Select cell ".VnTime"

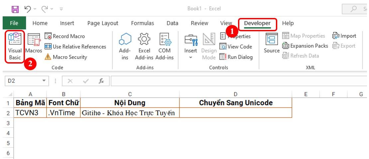pos(63,113)
